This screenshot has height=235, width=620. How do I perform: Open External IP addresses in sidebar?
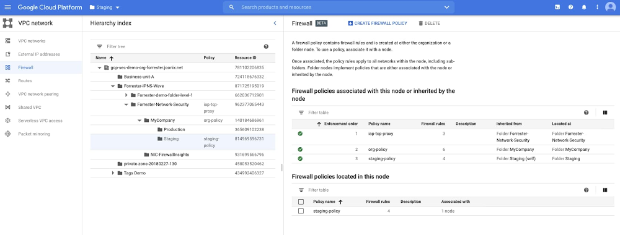(x=38, y=54)
